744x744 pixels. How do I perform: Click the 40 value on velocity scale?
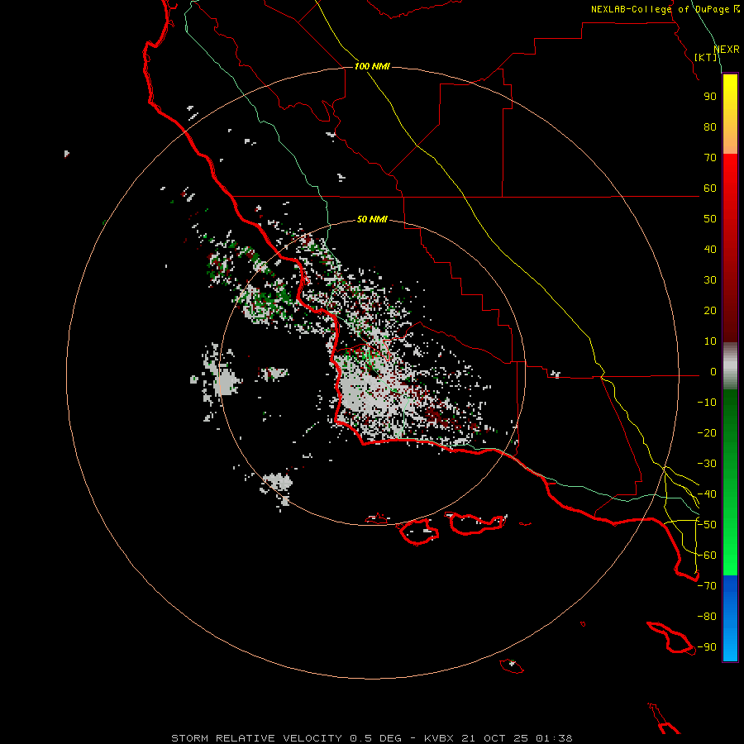710,250
